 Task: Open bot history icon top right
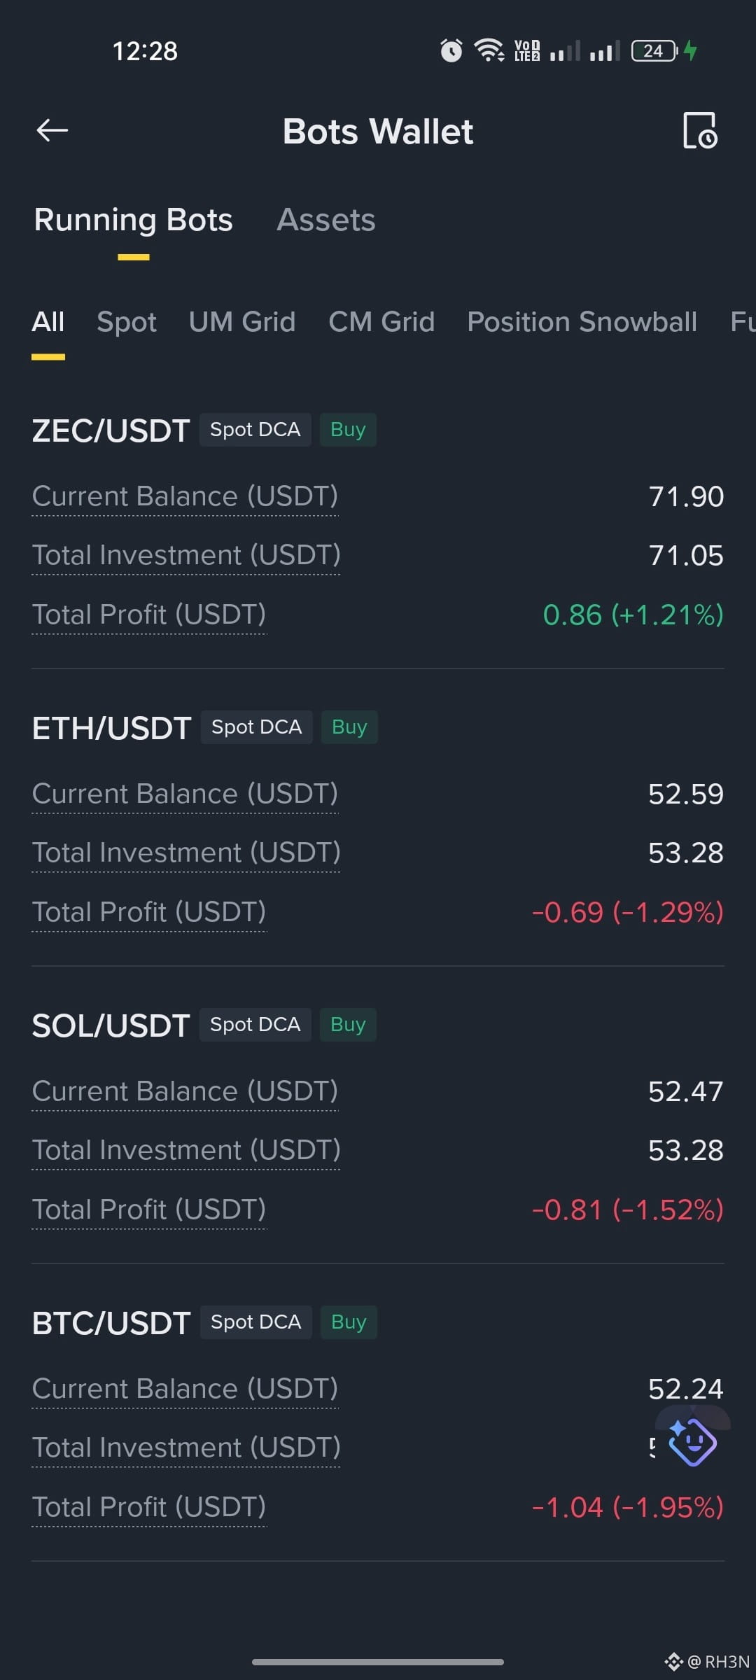click(700, 131)
